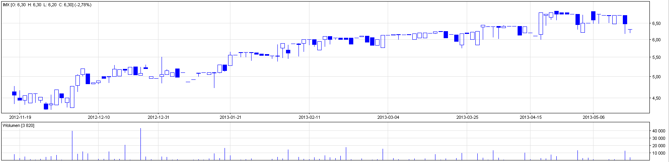The height and width of the screenshot is (162, 669).
Task: Click the 2012-12-31 date label
Action: pos(158,117)
